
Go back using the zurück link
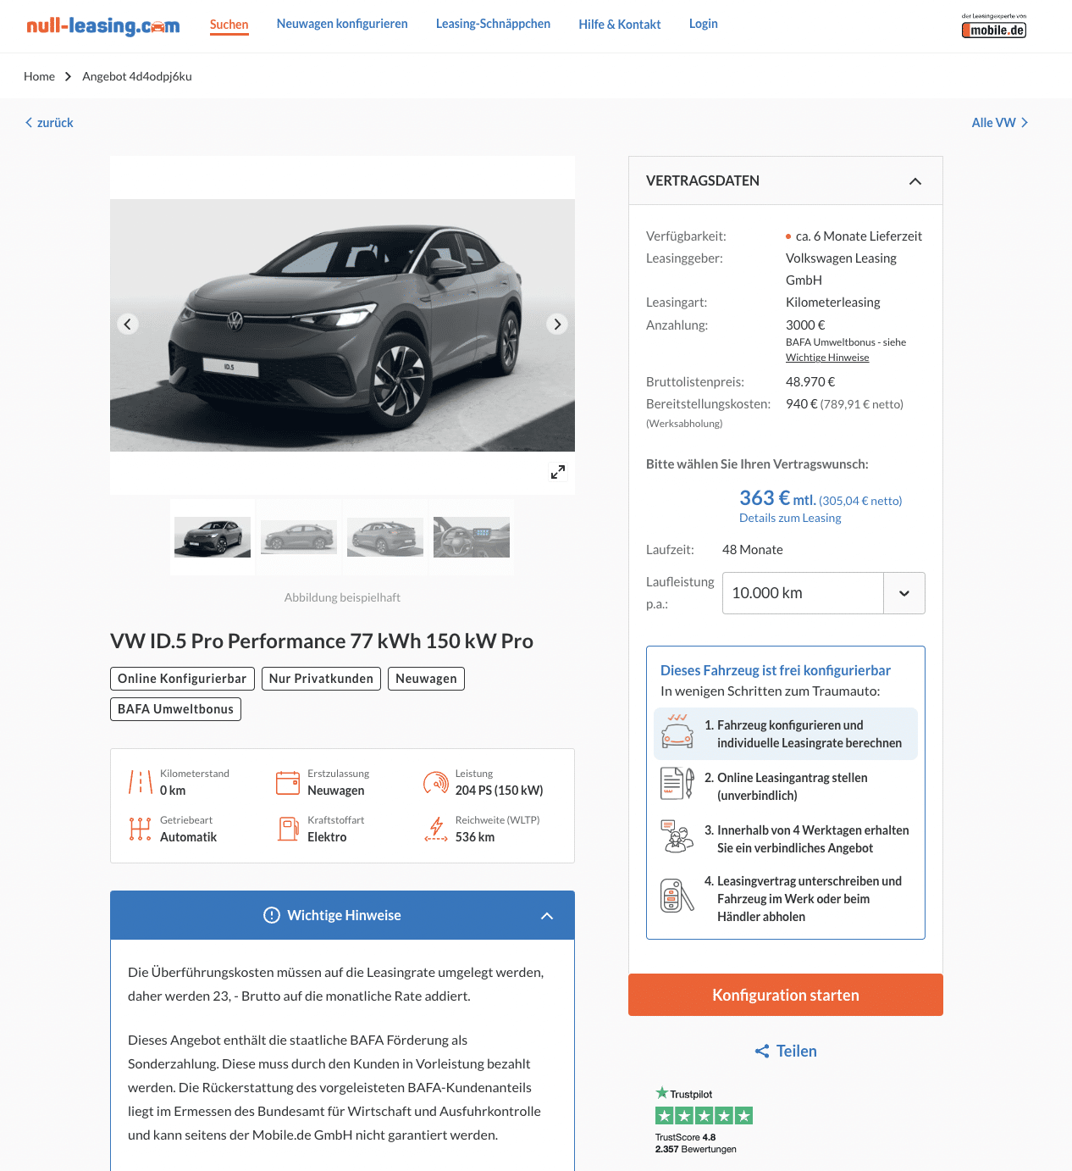[49, 123]
